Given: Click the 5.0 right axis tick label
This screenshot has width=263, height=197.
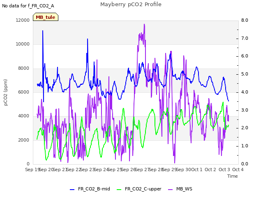Looking at the screenshot, I should 245,74.
